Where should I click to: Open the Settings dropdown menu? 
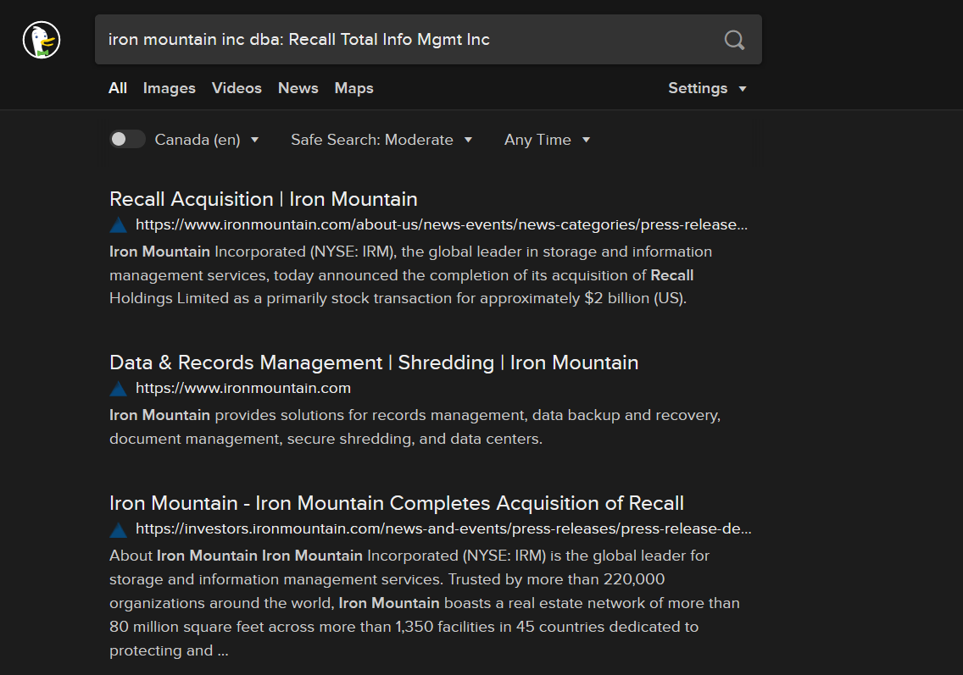(707, 88)
